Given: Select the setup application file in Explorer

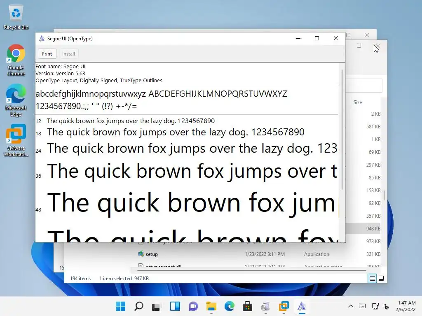Looking at the screenshot, I should coord(152,254).
